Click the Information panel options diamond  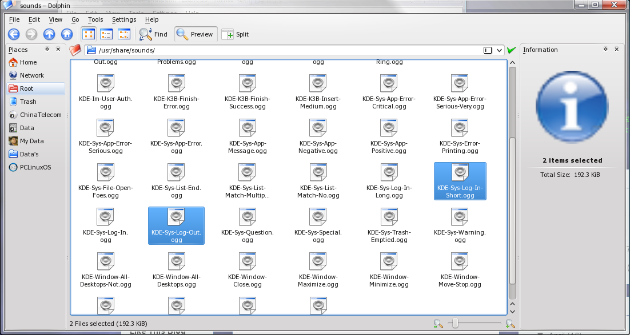point(605,50)
